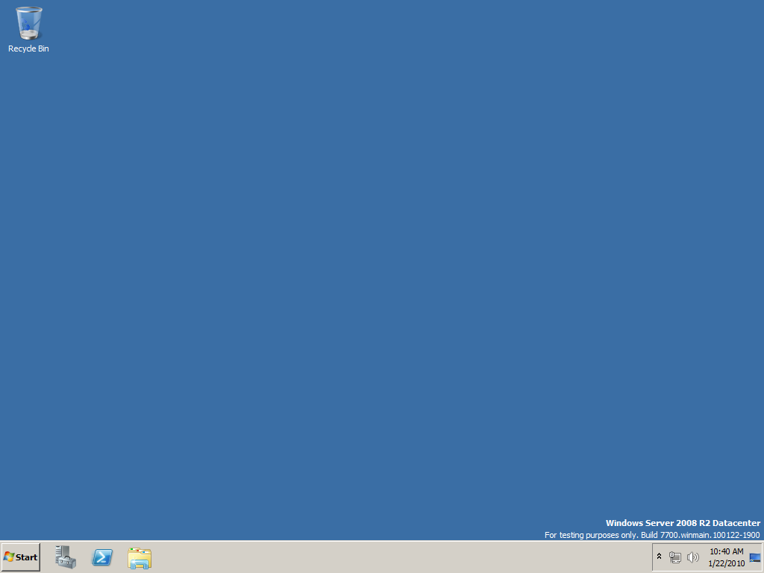Viewport: 764px width, 573px height.
Task: Click the network status tray icon
Action: pyautogui.click(x=674, y=557)
